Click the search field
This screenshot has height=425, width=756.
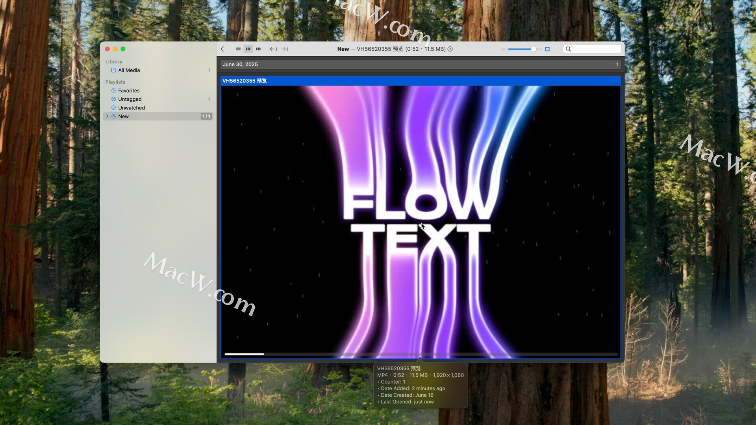(x=592, y=49)
